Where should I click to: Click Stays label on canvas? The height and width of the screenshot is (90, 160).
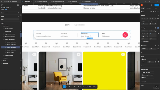pos(67,25)
